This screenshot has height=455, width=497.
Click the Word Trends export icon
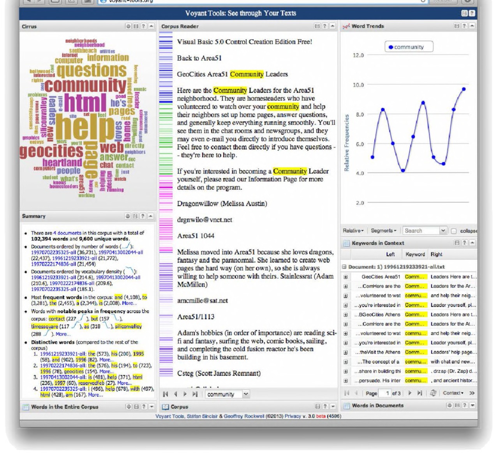(x=457, y=26)
